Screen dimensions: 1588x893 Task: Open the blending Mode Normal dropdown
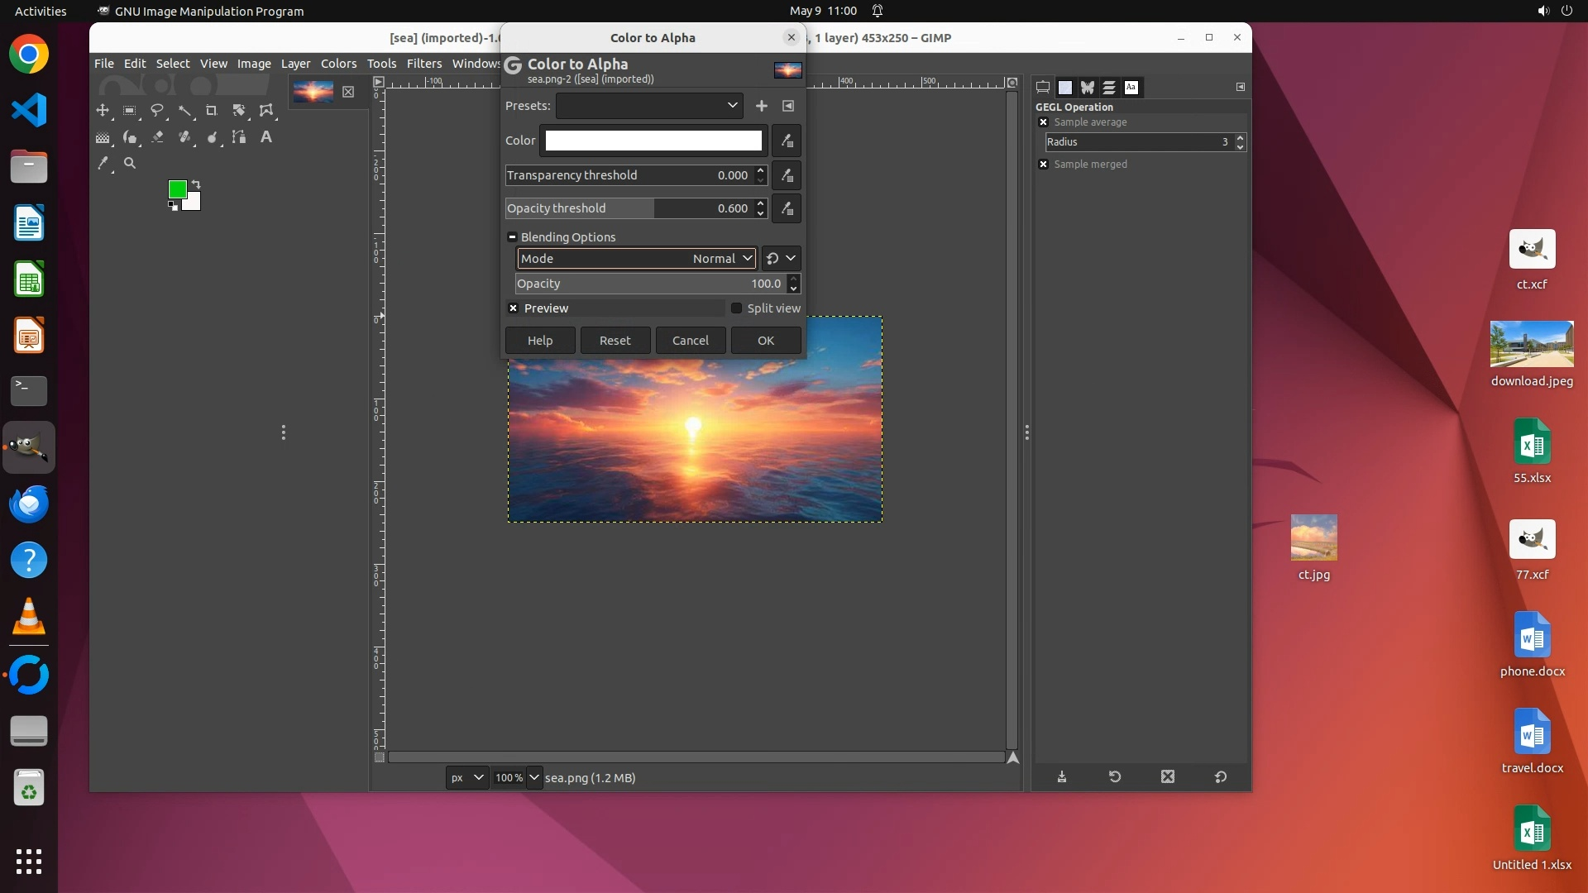[636, 259]
